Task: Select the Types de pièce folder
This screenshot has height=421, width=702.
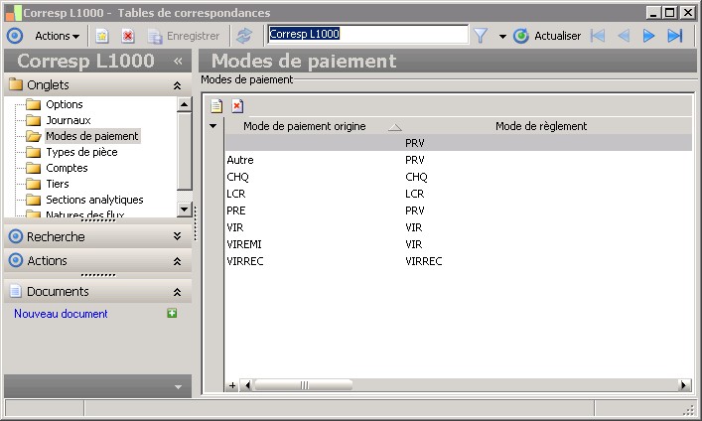Action: coord(81,152)
